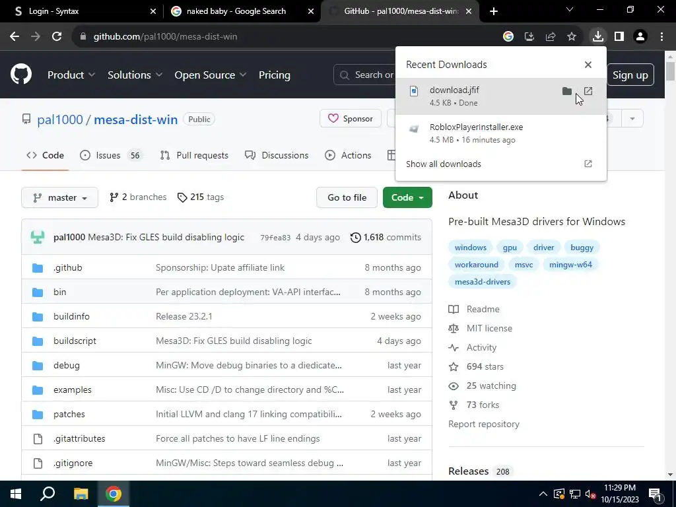
Task: Open the .gitattributes file
Action: point(79,438)
